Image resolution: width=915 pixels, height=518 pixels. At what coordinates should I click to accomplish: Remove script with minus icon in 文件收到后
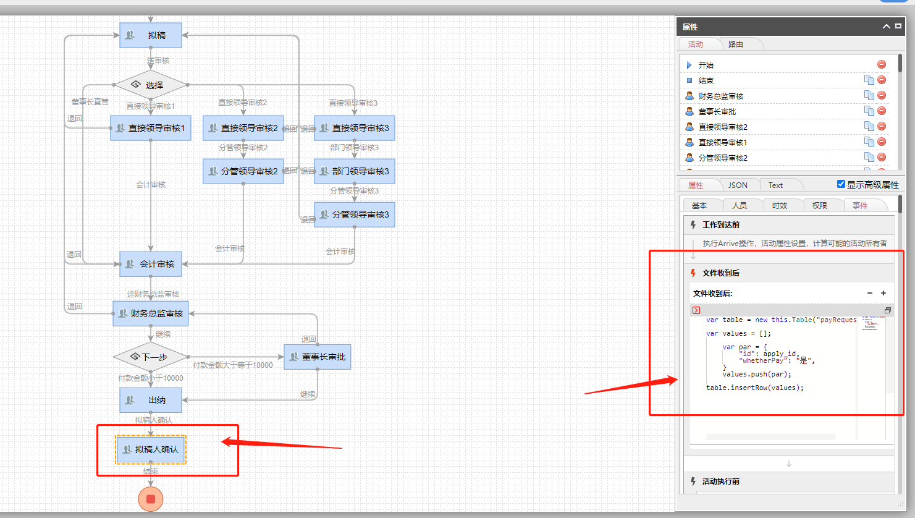point(870,293)
